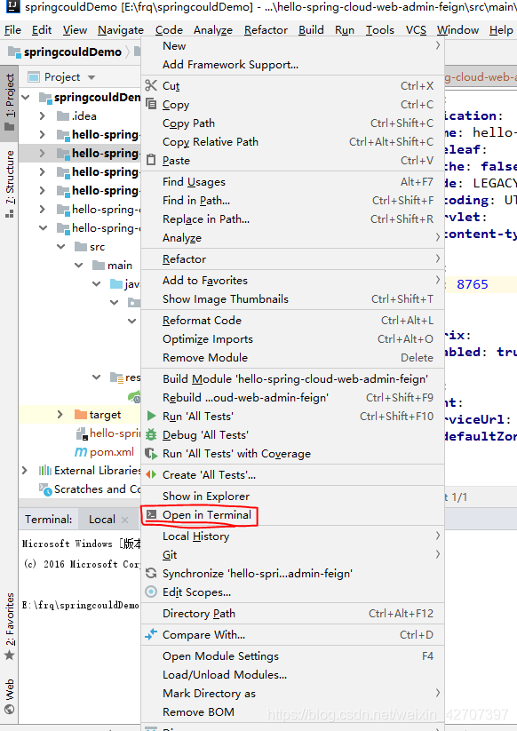Open the Git submenu
517x731 pixels.
click(292, 555)
